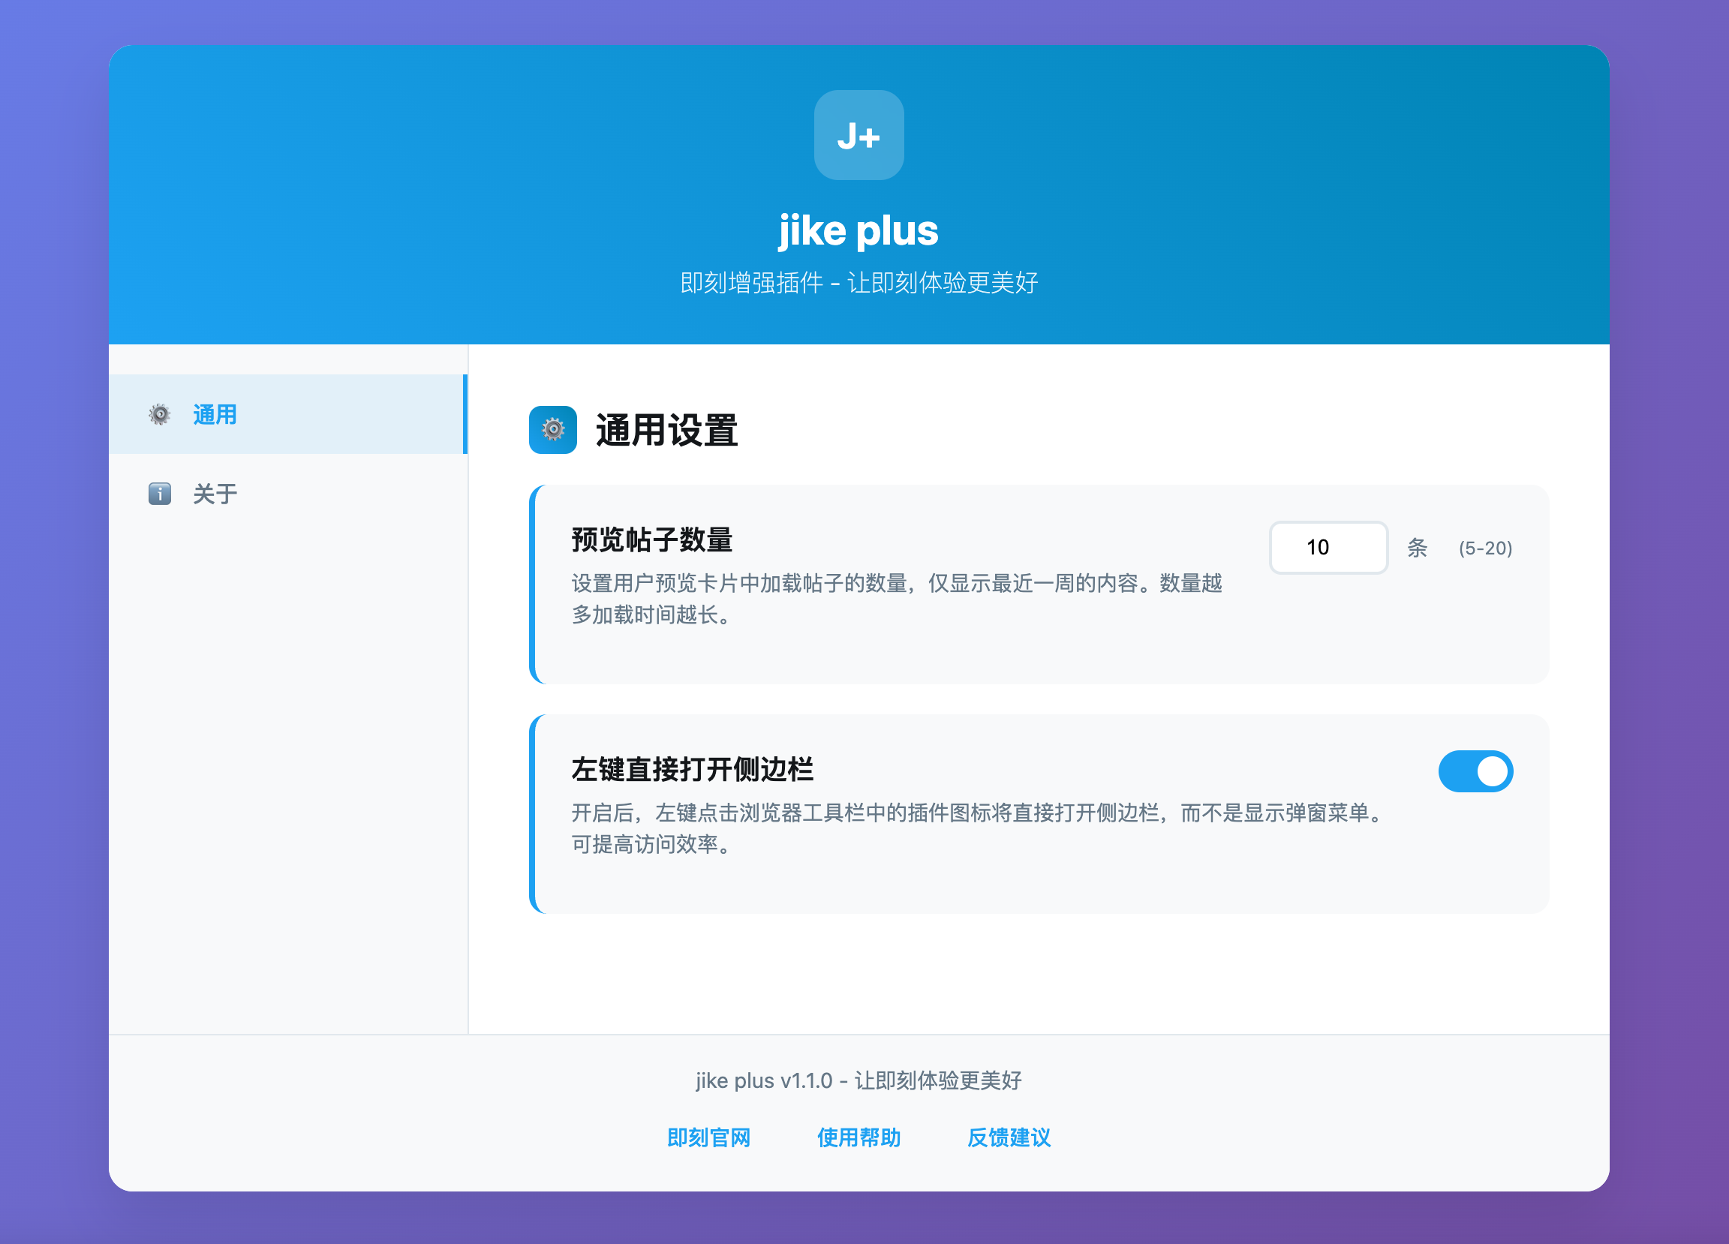Open the 关于 tab in sidebar
The image size is (1729, 1244).
[214, 493]
